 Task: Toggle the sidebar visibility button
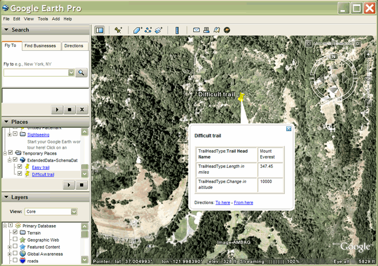(99, 30)
